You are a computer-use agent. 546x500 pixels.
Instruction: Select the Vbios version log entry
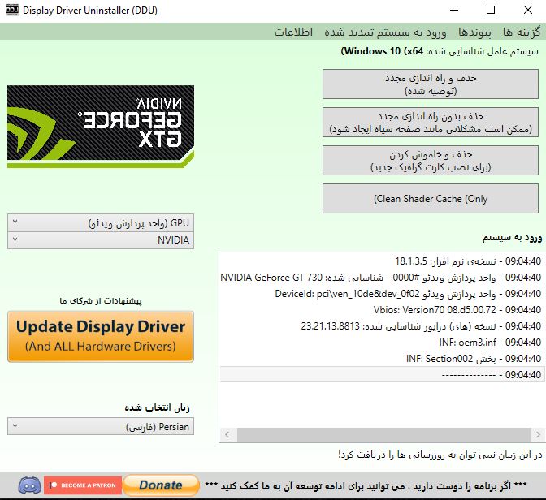(382, 310)
